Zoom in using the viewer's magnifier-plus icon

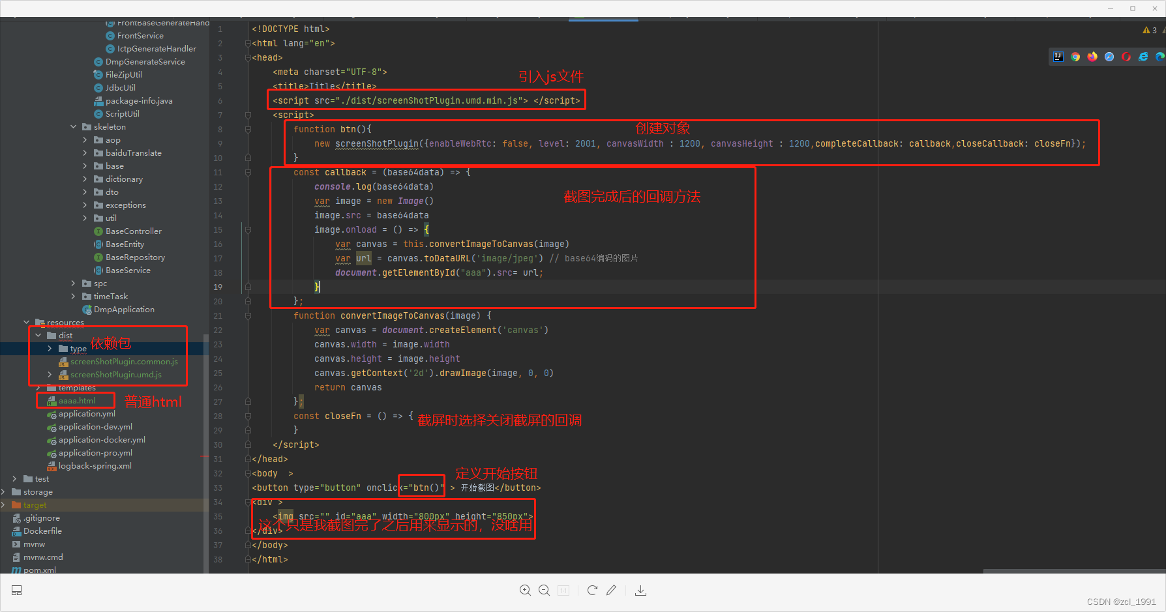click(525, 590)
